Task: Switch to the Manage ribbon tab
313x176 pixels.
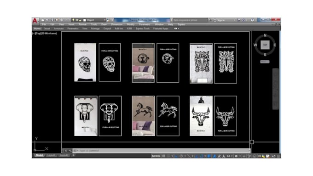Action: point(95,28)
